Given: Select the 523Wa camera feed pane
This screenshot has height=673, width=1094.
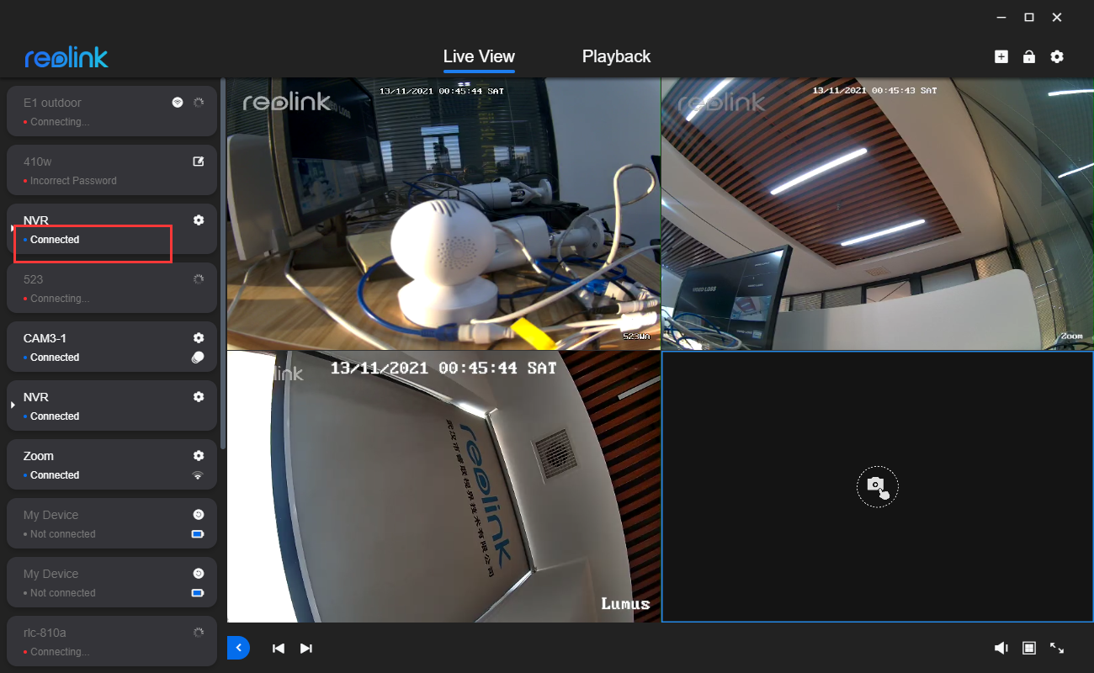Looking at the screenshot, I should [443, 214].
